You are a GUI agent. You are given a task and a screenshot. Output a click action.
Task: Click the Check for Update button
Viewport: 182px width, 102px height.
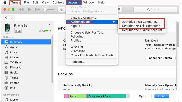click(160, 58)
